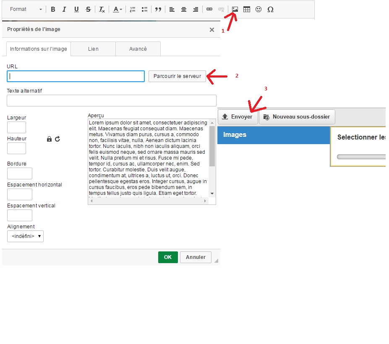Image resolution: width=389 pixels, height=344 pixels.
Task: Click the Envoyer upload button
Action: pos(238,117)
